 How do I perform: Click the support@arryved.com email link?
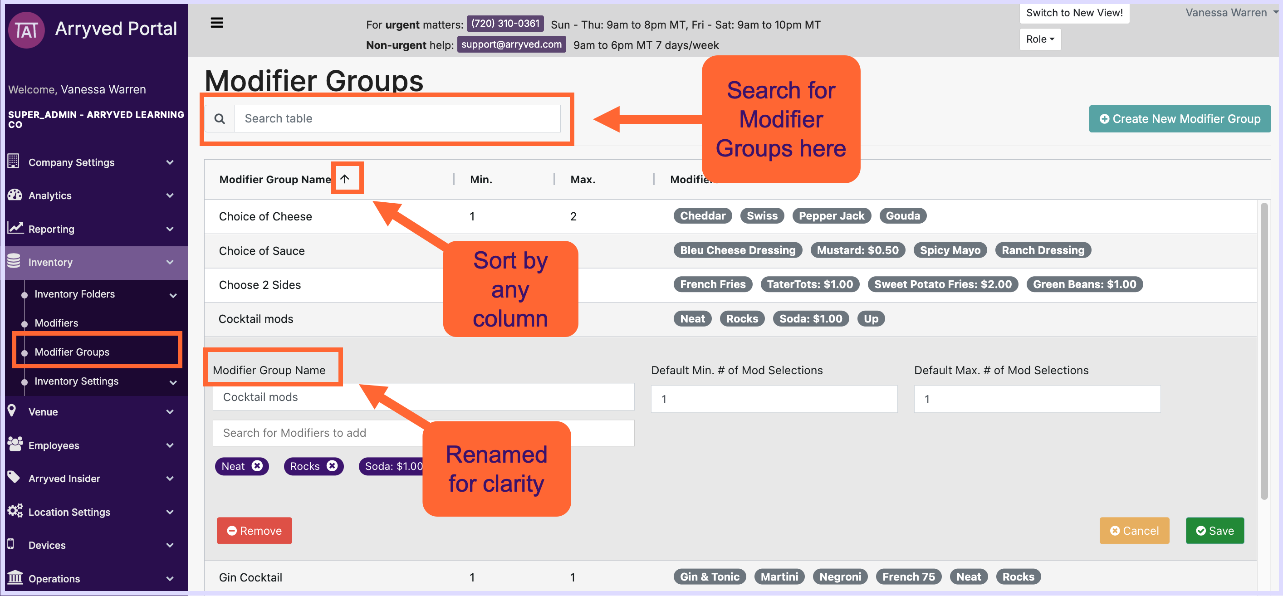click(511, 44)
